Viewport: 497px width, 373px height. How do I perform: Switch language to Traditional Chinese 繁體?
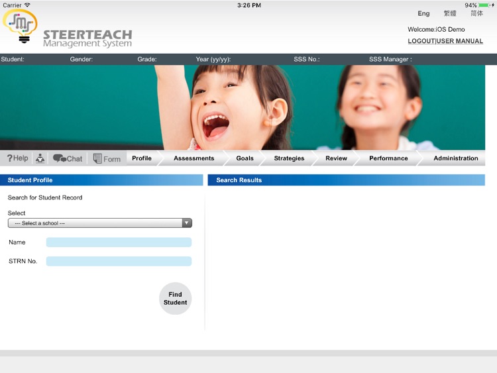pyautogui.click(x=450, y=13)
